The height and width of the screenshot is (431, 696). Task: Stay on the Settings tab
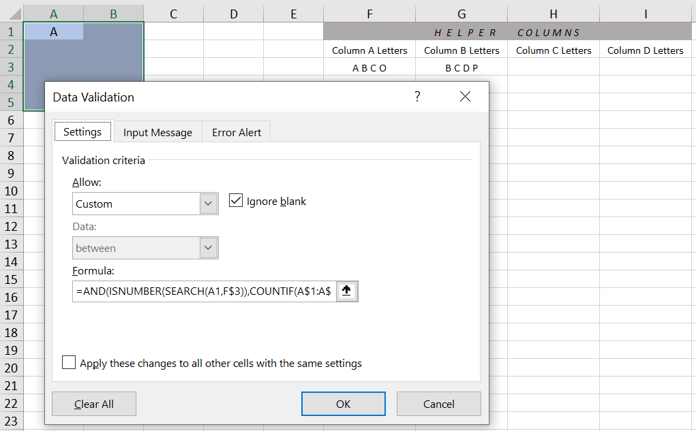(x=82, y=131)
